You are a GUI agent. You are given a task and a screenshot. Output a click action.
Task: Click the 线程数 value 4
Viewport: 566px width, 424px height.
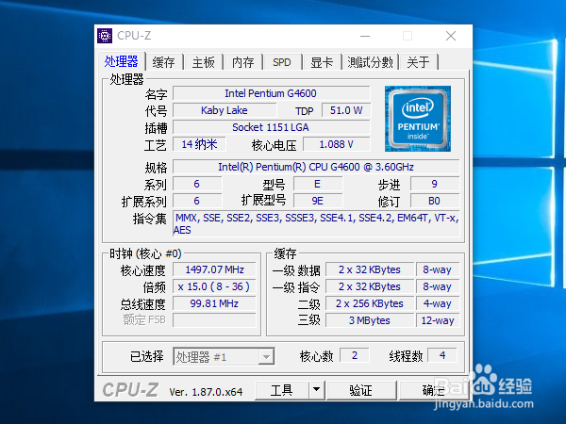tap(442, 355)
